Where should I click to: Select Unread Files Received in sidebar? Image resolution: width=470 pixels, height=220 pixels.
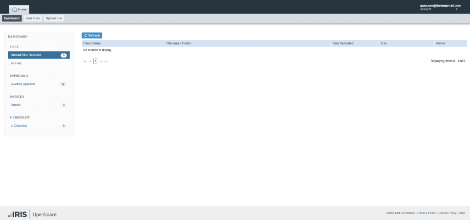click(x=39, y=55)
